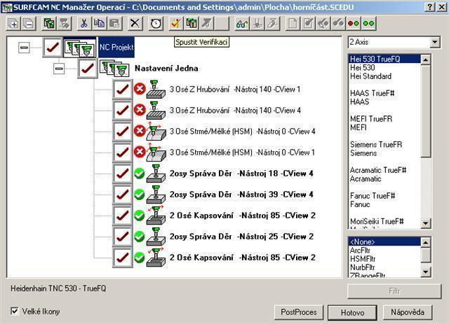
Task: Select the HSMFltr filter
Action: (x=363, y=259)
